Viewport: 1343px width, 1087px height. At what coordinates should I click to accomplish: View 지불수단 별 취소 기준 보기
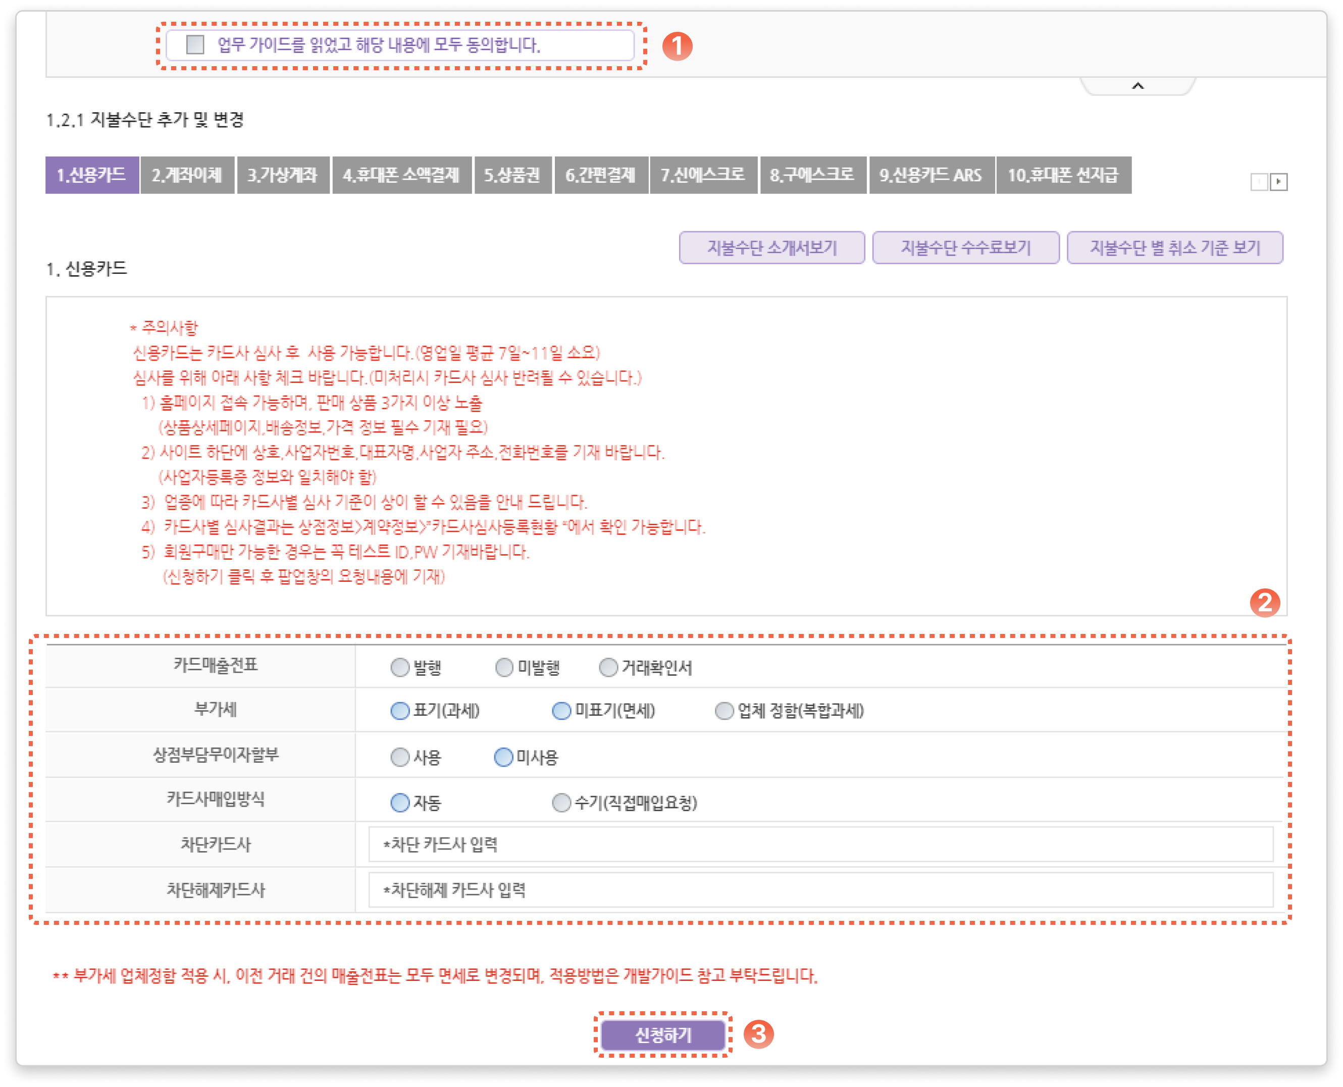(x=1175, y=248)
